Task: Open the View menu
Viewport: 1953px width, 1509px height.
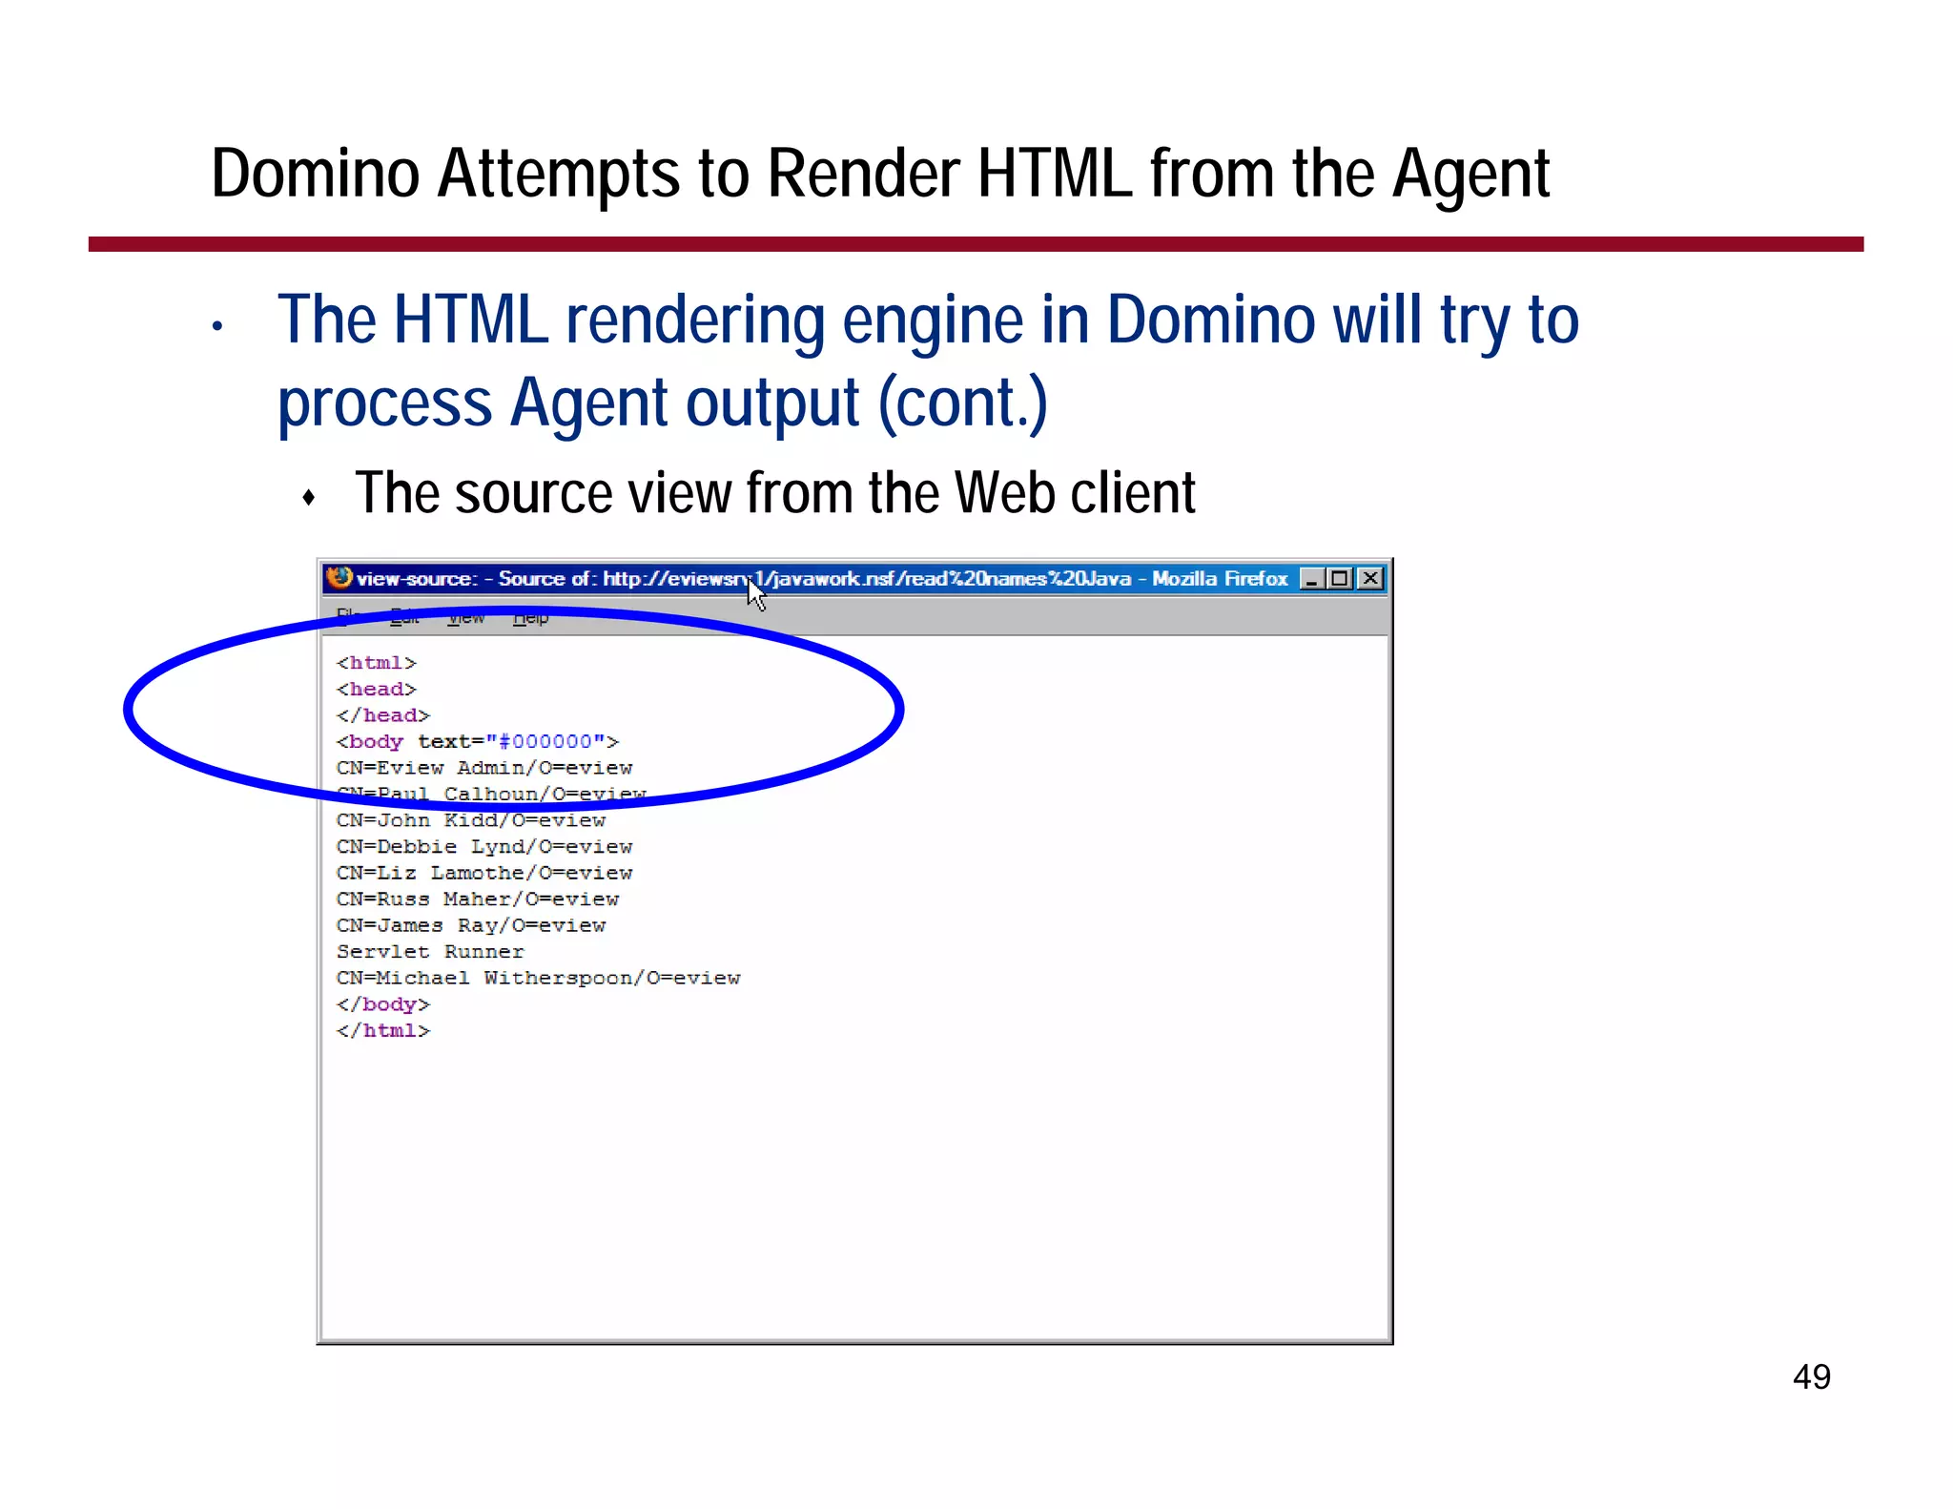Action: (x=466, y=618)
